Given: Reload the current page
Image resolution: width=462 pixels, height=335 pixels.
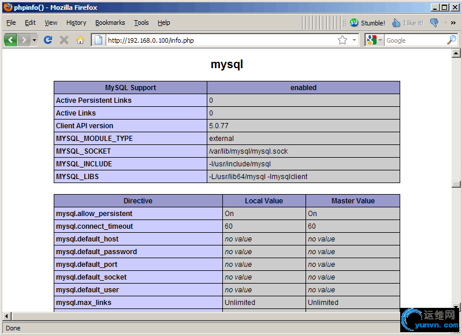Looking at the screenshot, I should (x=48, y=39).
